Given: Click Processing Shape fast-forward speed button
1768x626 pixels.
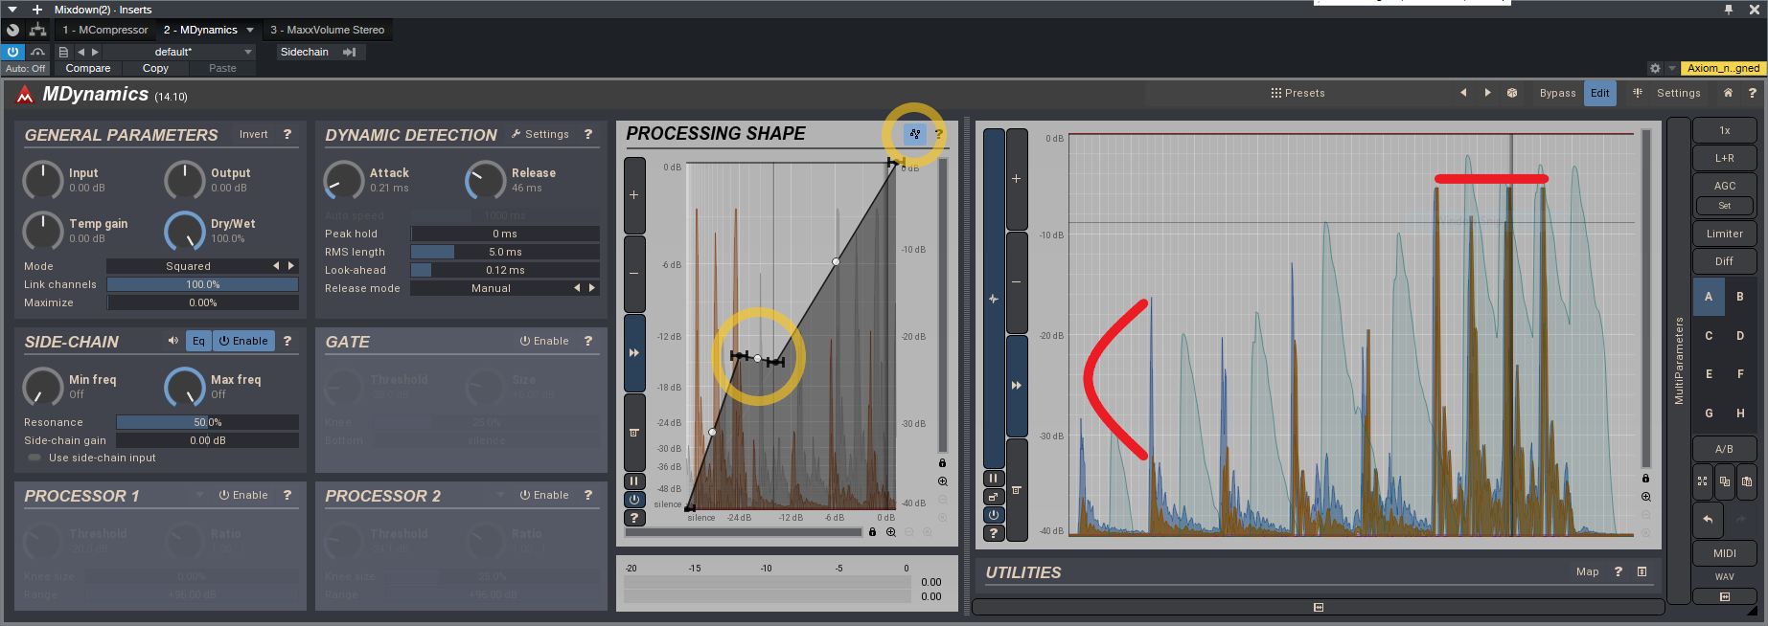Looking at the screenshot, I should tap(634, 352).
